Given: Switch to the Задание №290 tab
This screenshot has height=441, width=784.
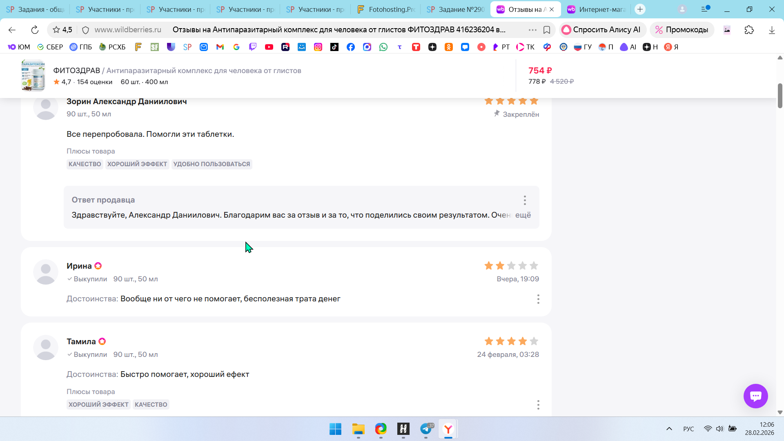Looking at the screenshot, I should (455, 9).
